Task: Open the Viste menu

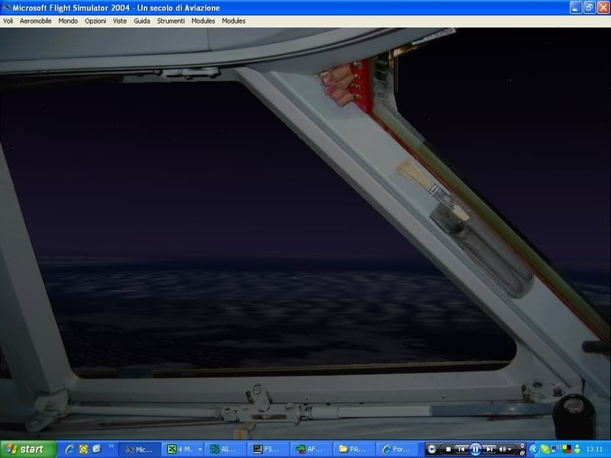Action: click(120, 21)
